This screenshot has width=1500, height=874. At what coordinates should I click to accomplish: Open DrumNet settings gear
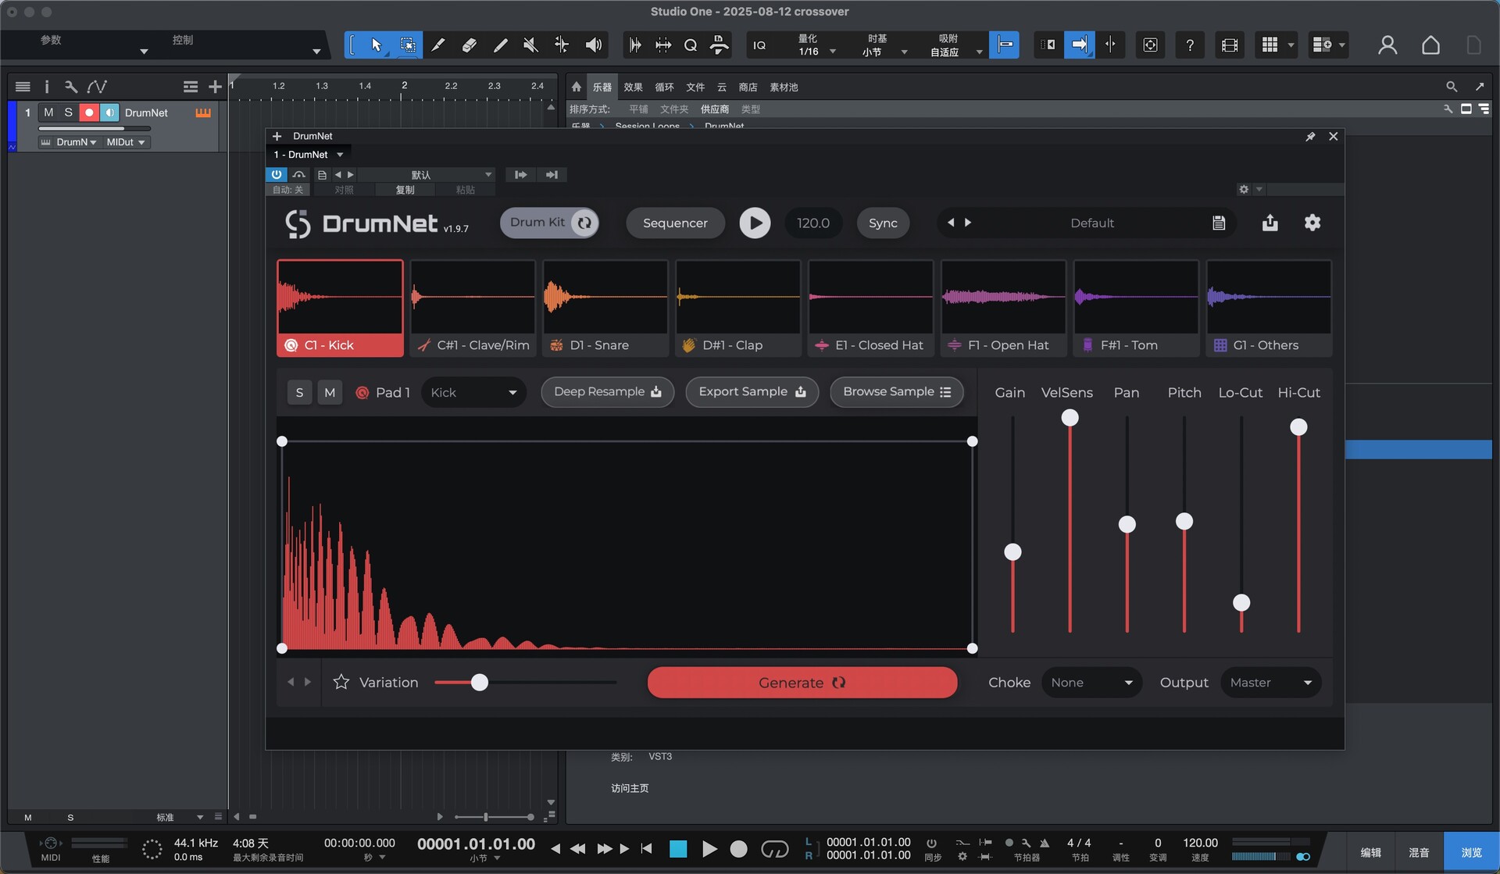pyautogui.click(x=1312, y=223)
